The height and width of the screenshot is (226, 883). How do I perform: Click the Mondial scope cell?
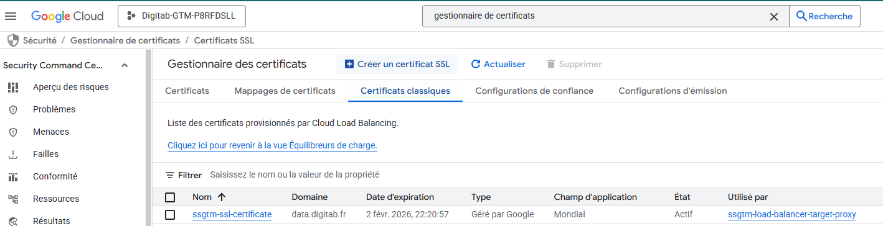pyautogui.click(x=569, y=214)
